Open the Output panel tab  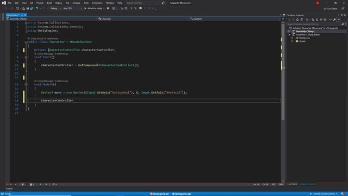9,189
